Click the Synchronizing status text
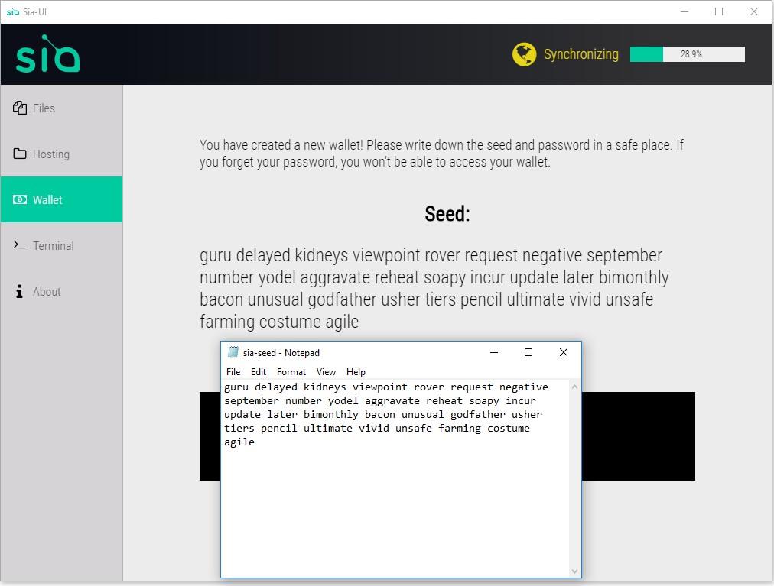The image size is (774, 586). tap(580, 54)
